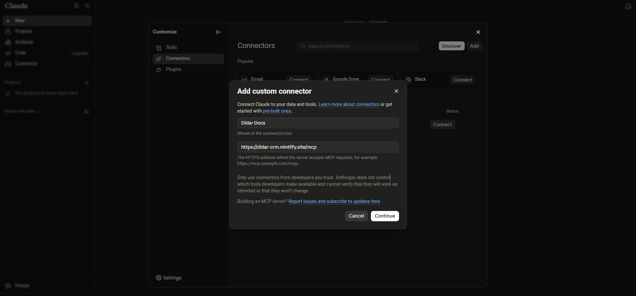Select Plugins in the Customize panel

[x=188, y=70]
